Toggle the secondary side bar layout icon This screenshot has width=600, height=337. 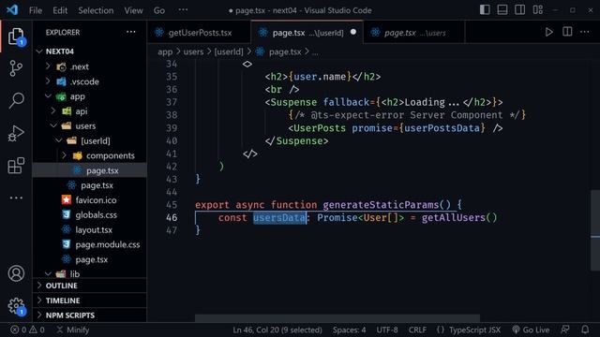pyautogui.click(x=519, y=10)
